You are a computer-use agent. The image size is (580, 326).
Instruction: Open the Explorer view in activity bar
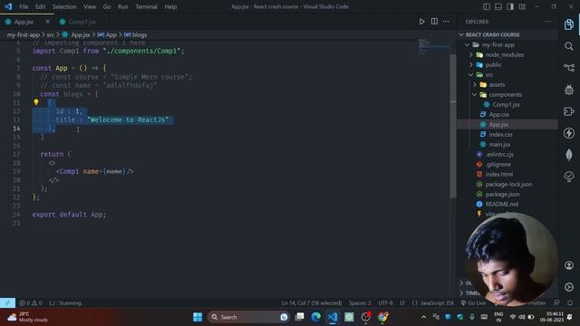pyautogui.click(x=569, y=24)
